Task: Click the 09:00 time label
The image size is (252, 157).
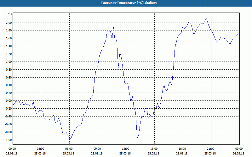Action: 98,149
